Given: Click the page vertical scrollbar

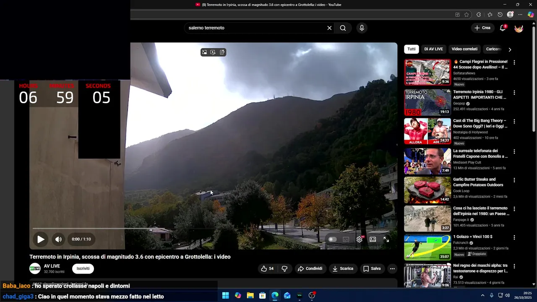Looking at the screenshot, I should pos(534,80).
